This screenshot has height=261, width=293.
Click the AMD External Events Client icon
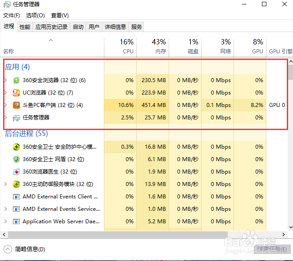coord(16,197)
